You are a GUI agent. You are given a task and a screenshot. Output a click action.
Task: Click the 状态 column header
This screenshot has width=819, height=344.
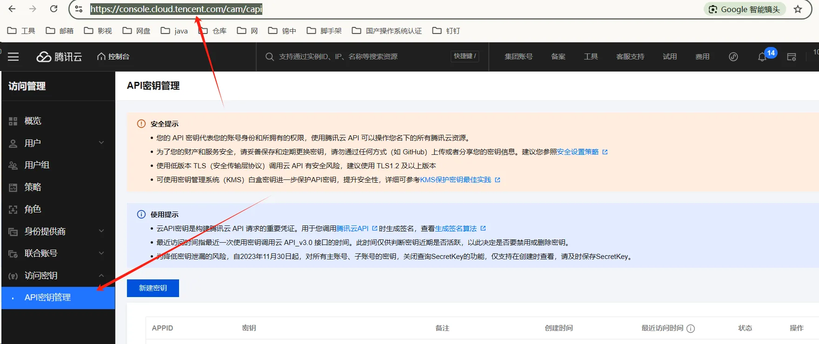coord(745,328)
